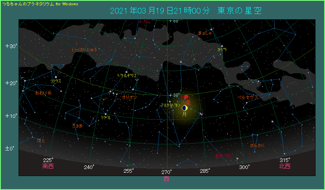Select the Sirius (シリウス) star

tap(56, 77)
